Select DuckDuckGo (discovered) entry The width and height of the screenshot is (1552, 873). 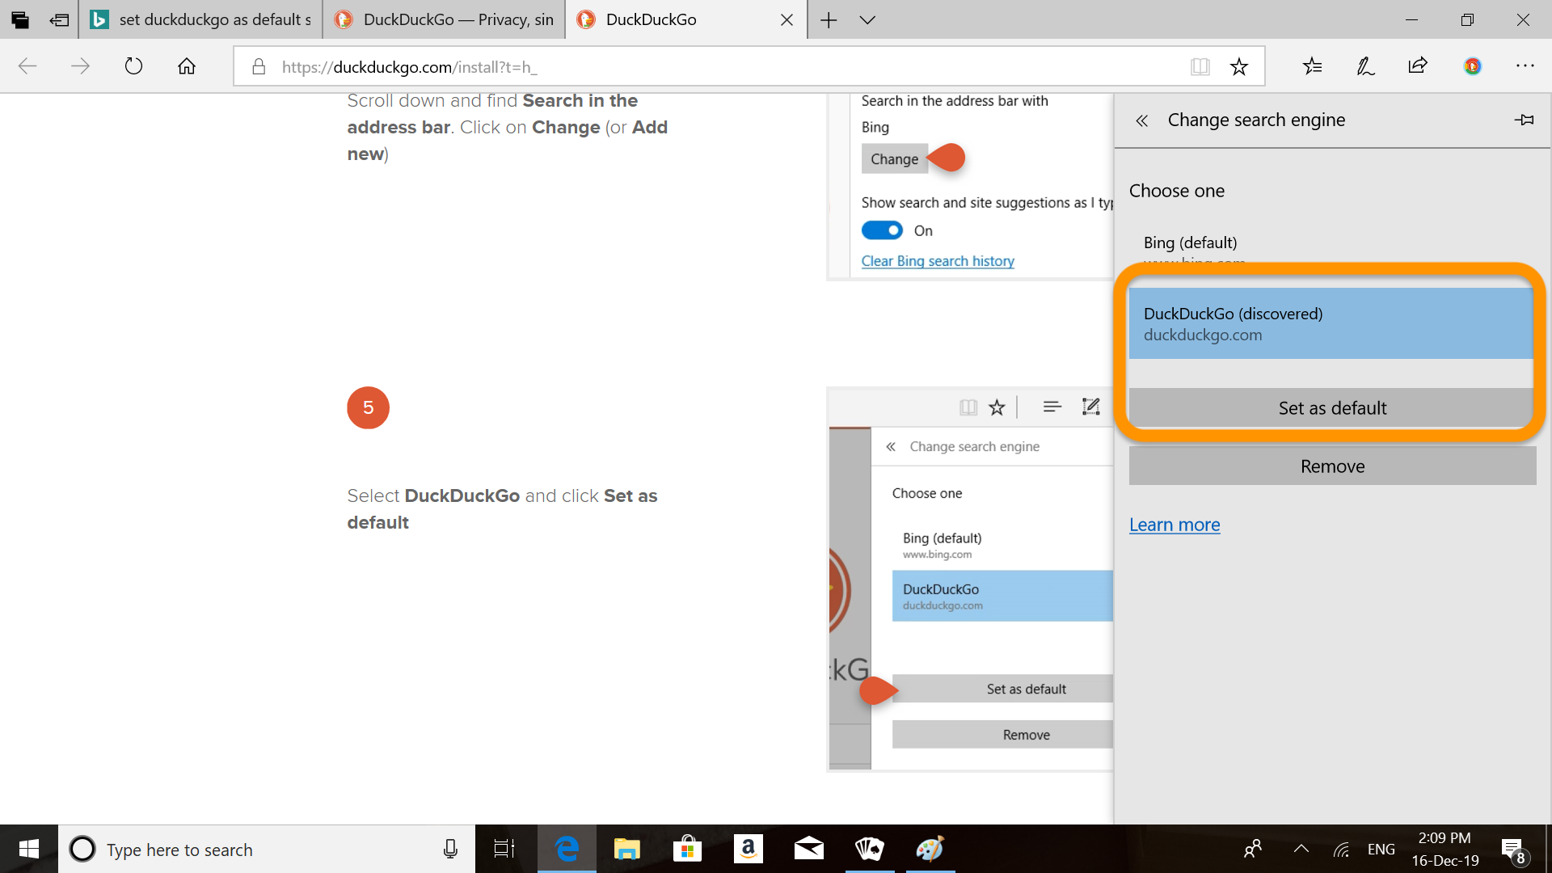[1331, 323]
